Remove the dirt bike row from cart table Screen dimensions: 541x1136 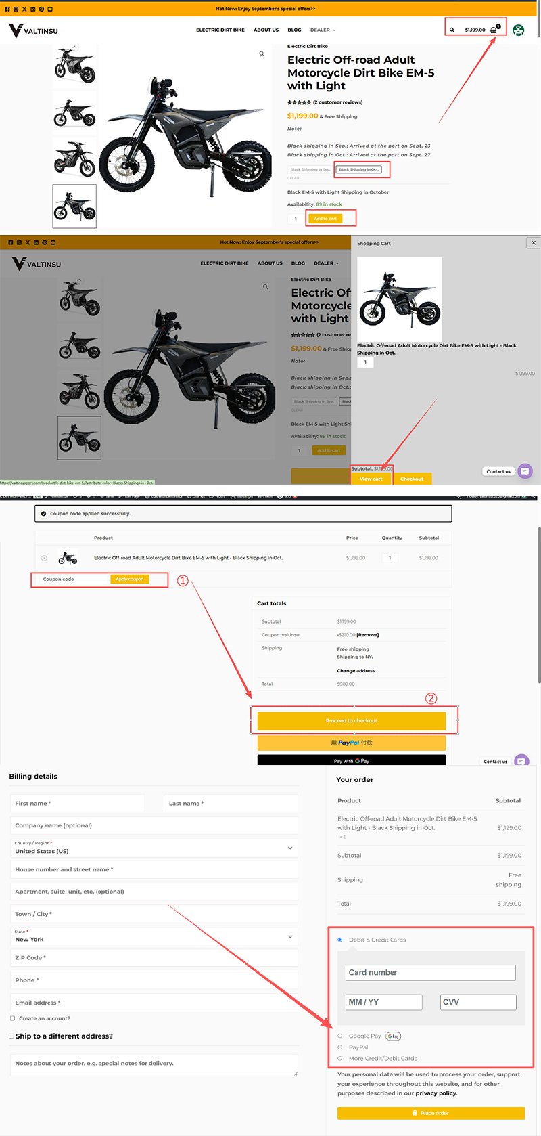coord(44,558)
